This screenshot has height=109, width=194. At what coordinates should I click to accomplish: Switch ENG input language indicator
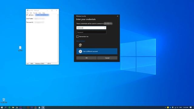click(x=181, y=107)
